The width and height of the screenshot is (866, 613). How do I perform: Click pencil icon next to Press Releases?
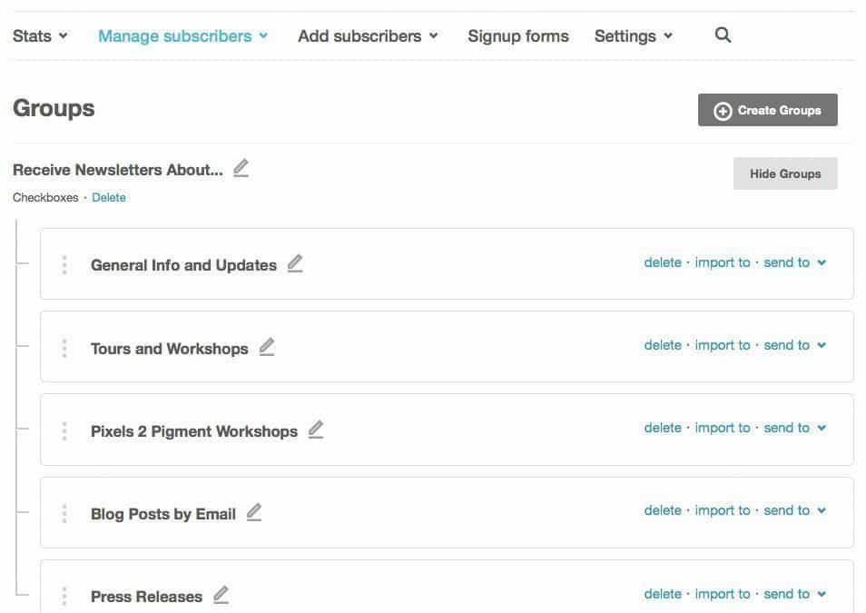[x=221, y=596]
